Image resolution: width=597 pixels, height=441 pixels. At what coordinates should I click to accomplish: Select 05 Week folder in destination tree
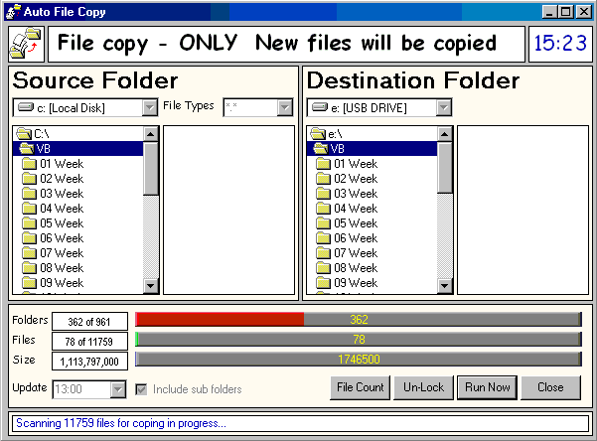tap(355, 223)
